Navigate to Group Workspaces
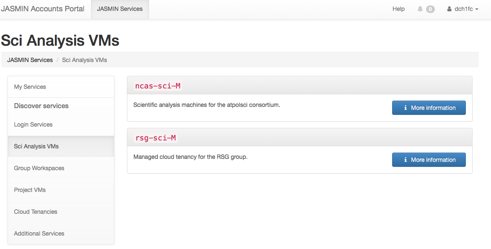The image size is (491, 249). click(39, 168)
